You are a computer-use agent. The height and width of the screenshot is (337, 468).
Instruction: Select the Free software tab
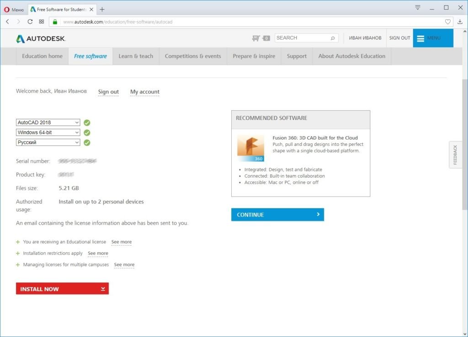click(x=90, y=56)
